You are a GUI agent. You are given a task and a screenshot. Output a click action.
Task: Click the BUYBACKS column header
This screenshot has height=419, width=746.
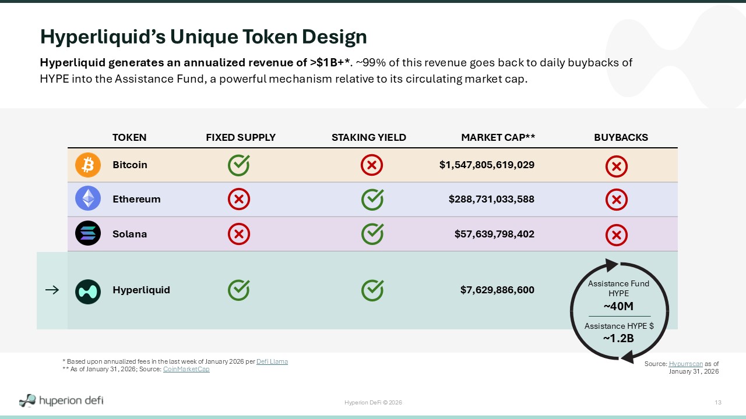tap(621, 138)
